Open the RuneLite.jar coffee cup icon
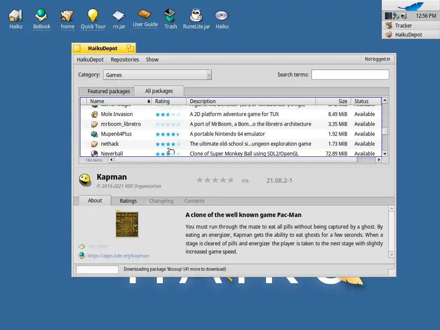The height and width of the screenshot is (330, 440). (x=196, y=15)
